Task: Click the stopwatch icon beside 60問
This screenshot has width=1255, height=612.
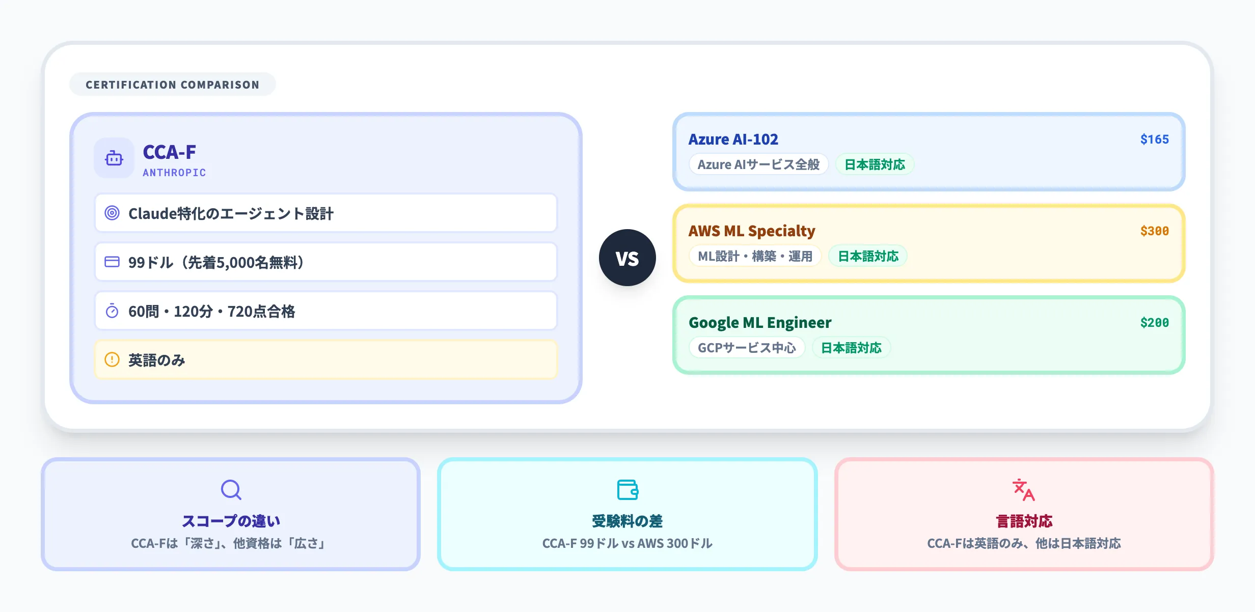Action: pyautogui.click(x=112, y=311)
